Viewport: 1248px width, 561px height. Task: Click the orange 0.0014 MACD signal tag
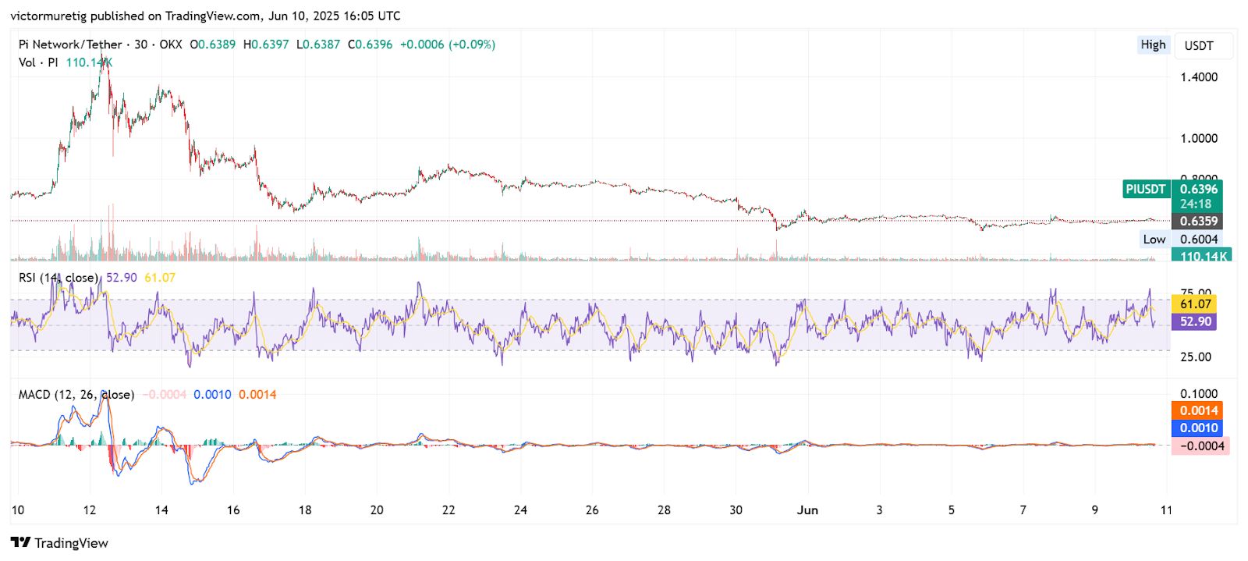point(1197,410)
